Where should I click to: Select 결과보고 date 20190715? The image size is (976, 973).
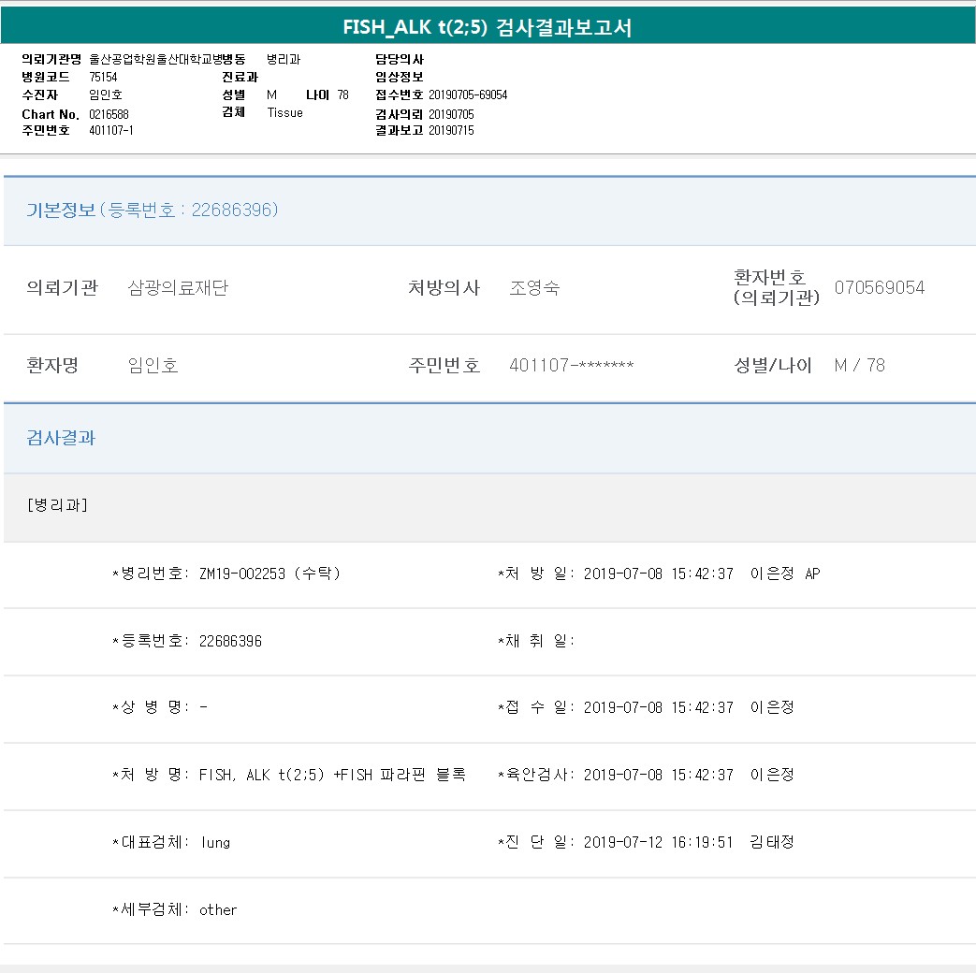pos(451,131)
